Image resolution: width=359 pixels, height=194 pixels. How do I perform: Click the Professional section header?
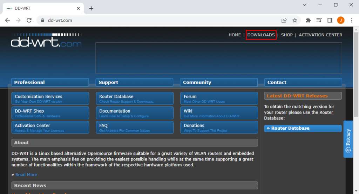(x=50, y=82)
